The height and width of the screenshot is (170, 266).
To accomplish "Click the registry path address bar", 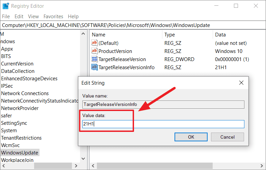I will click(x=133, y=25).
